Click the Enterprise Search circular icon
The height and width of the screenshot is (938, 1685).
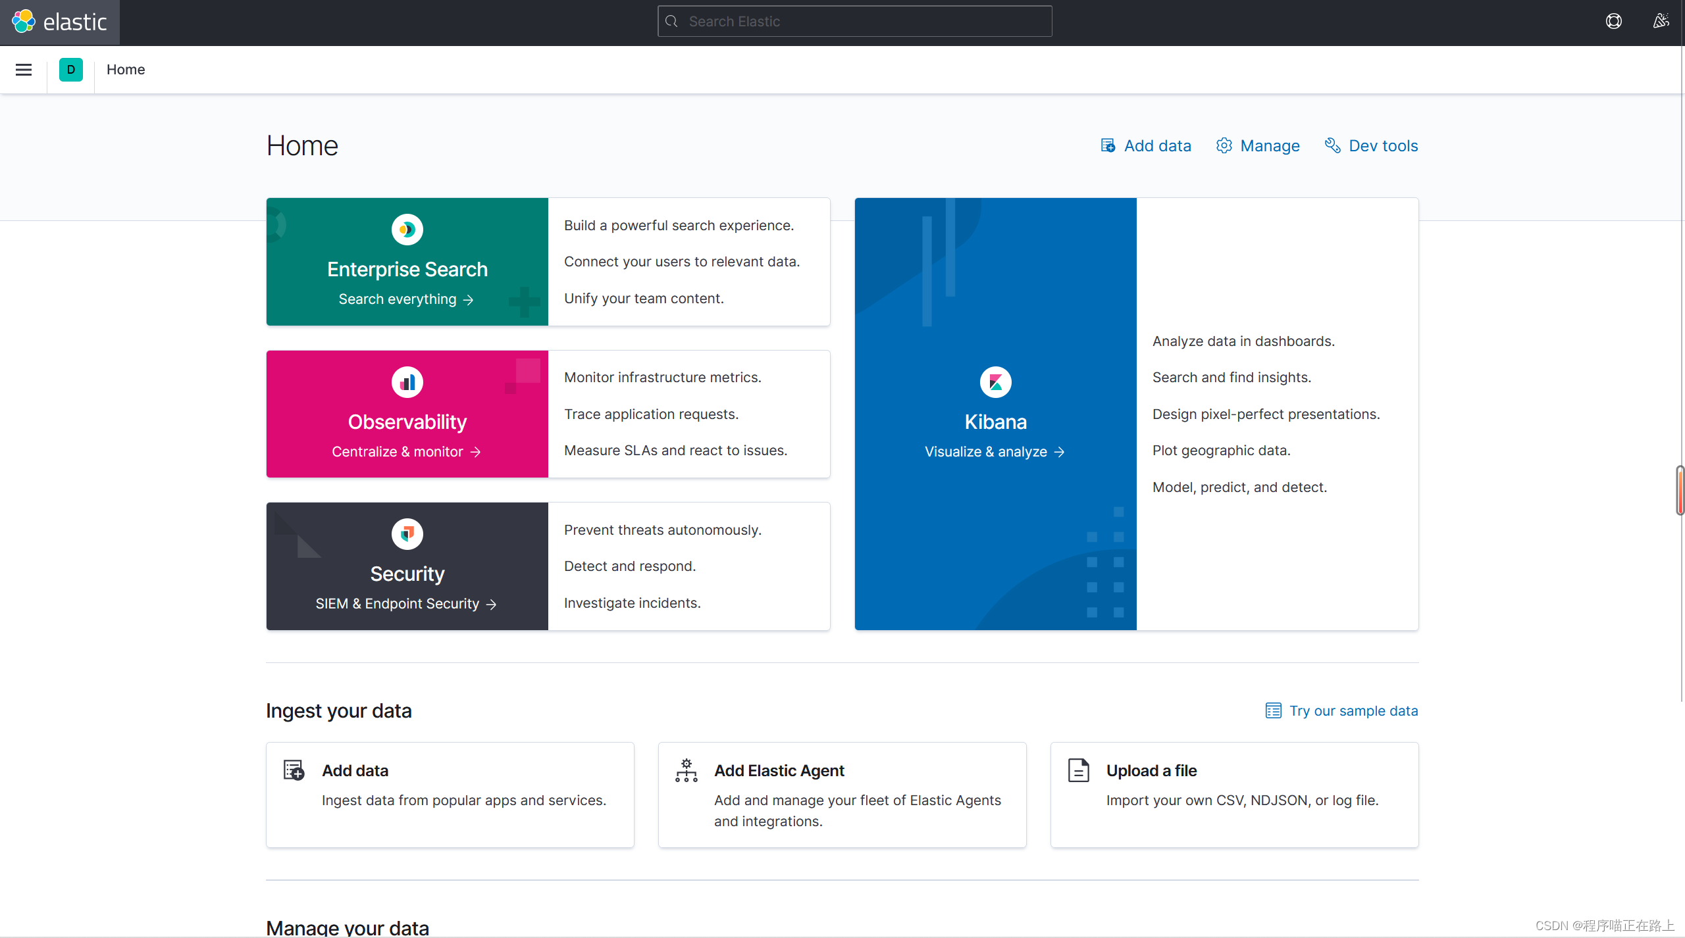pos(407,230)
